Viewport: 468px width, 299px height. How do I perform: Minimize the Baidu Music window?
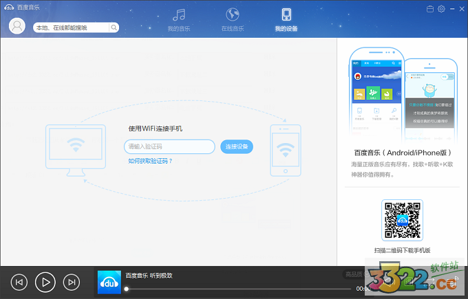point(452,9)
